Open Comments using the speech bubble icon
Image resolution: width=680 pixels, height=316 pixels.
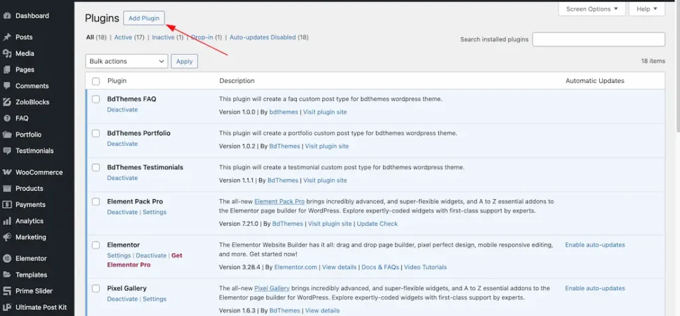click(7, 86)
